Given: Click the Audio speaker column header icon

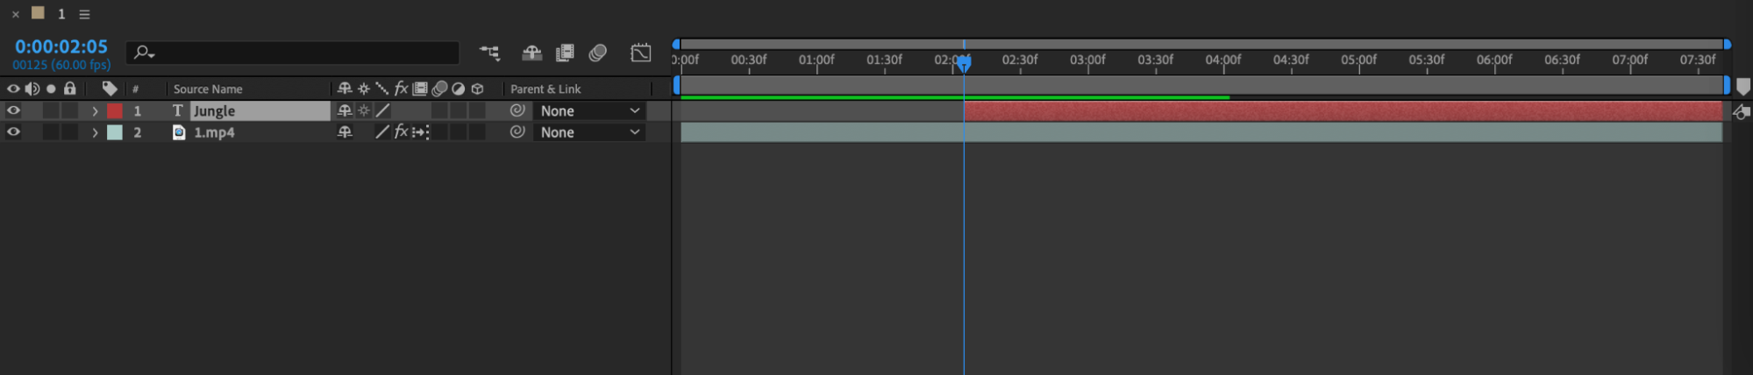Looking at the screenshot, I should tap(32, 88).
